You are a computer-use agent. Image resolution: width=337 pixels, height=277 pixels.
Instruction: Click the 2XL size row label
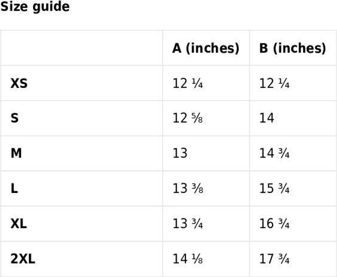[x=23, y=259]
